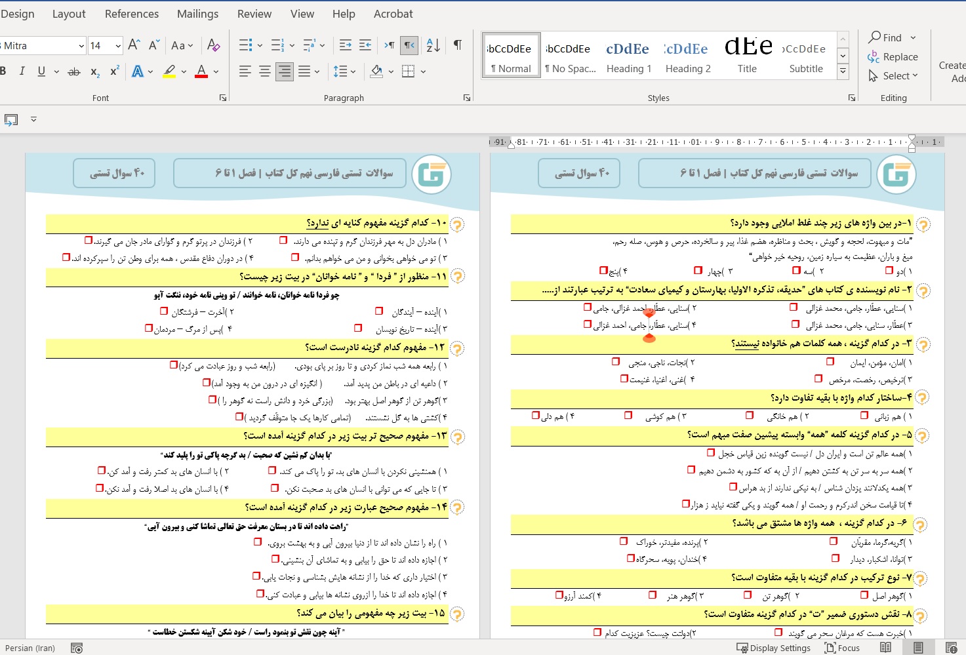Enable Focus mode in the status bar
This screenshot has width=966, height=655.
[x=843, y=648]
